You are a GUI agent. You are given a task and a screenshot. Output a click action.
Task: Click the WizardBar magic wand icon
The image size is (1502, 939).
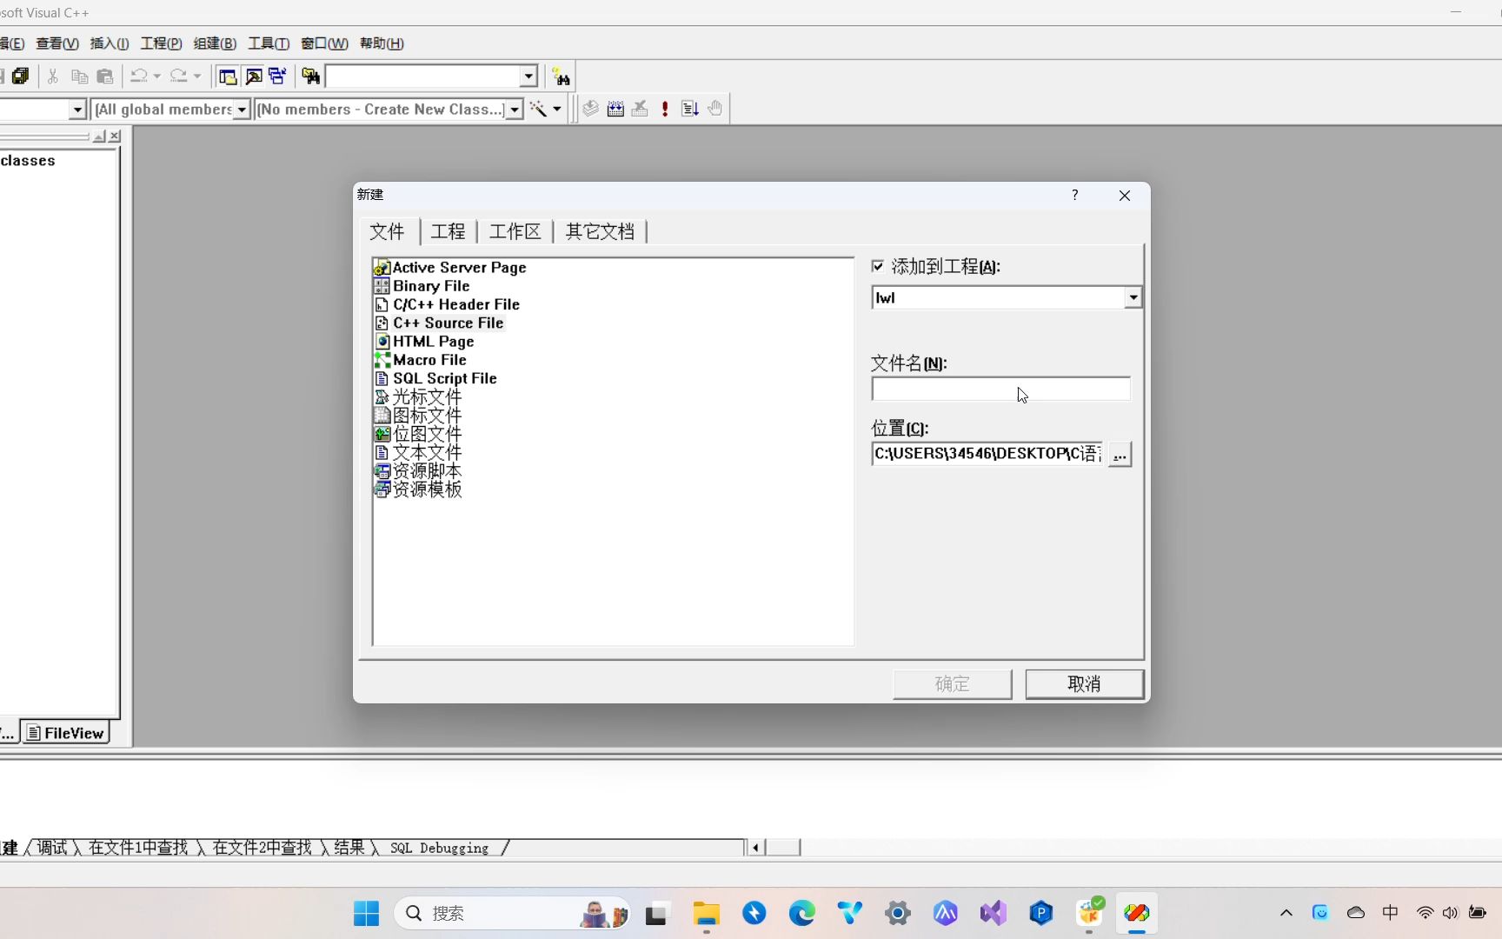539,109
